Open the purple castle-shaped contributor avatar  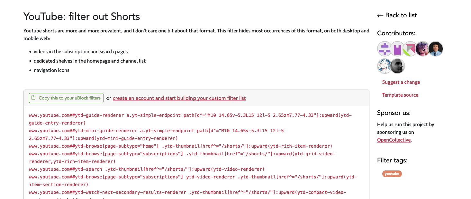click(x=397, y=49)
